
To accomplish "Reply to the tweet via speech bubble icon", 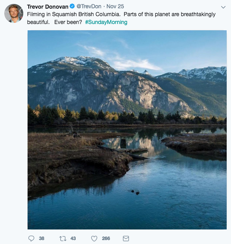I will coord(31,238).
